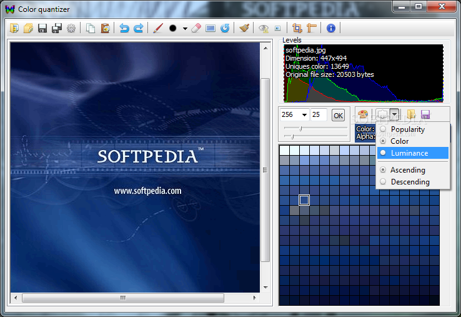Pick the white swatch at palette's first cell

(x=284, y=150)
